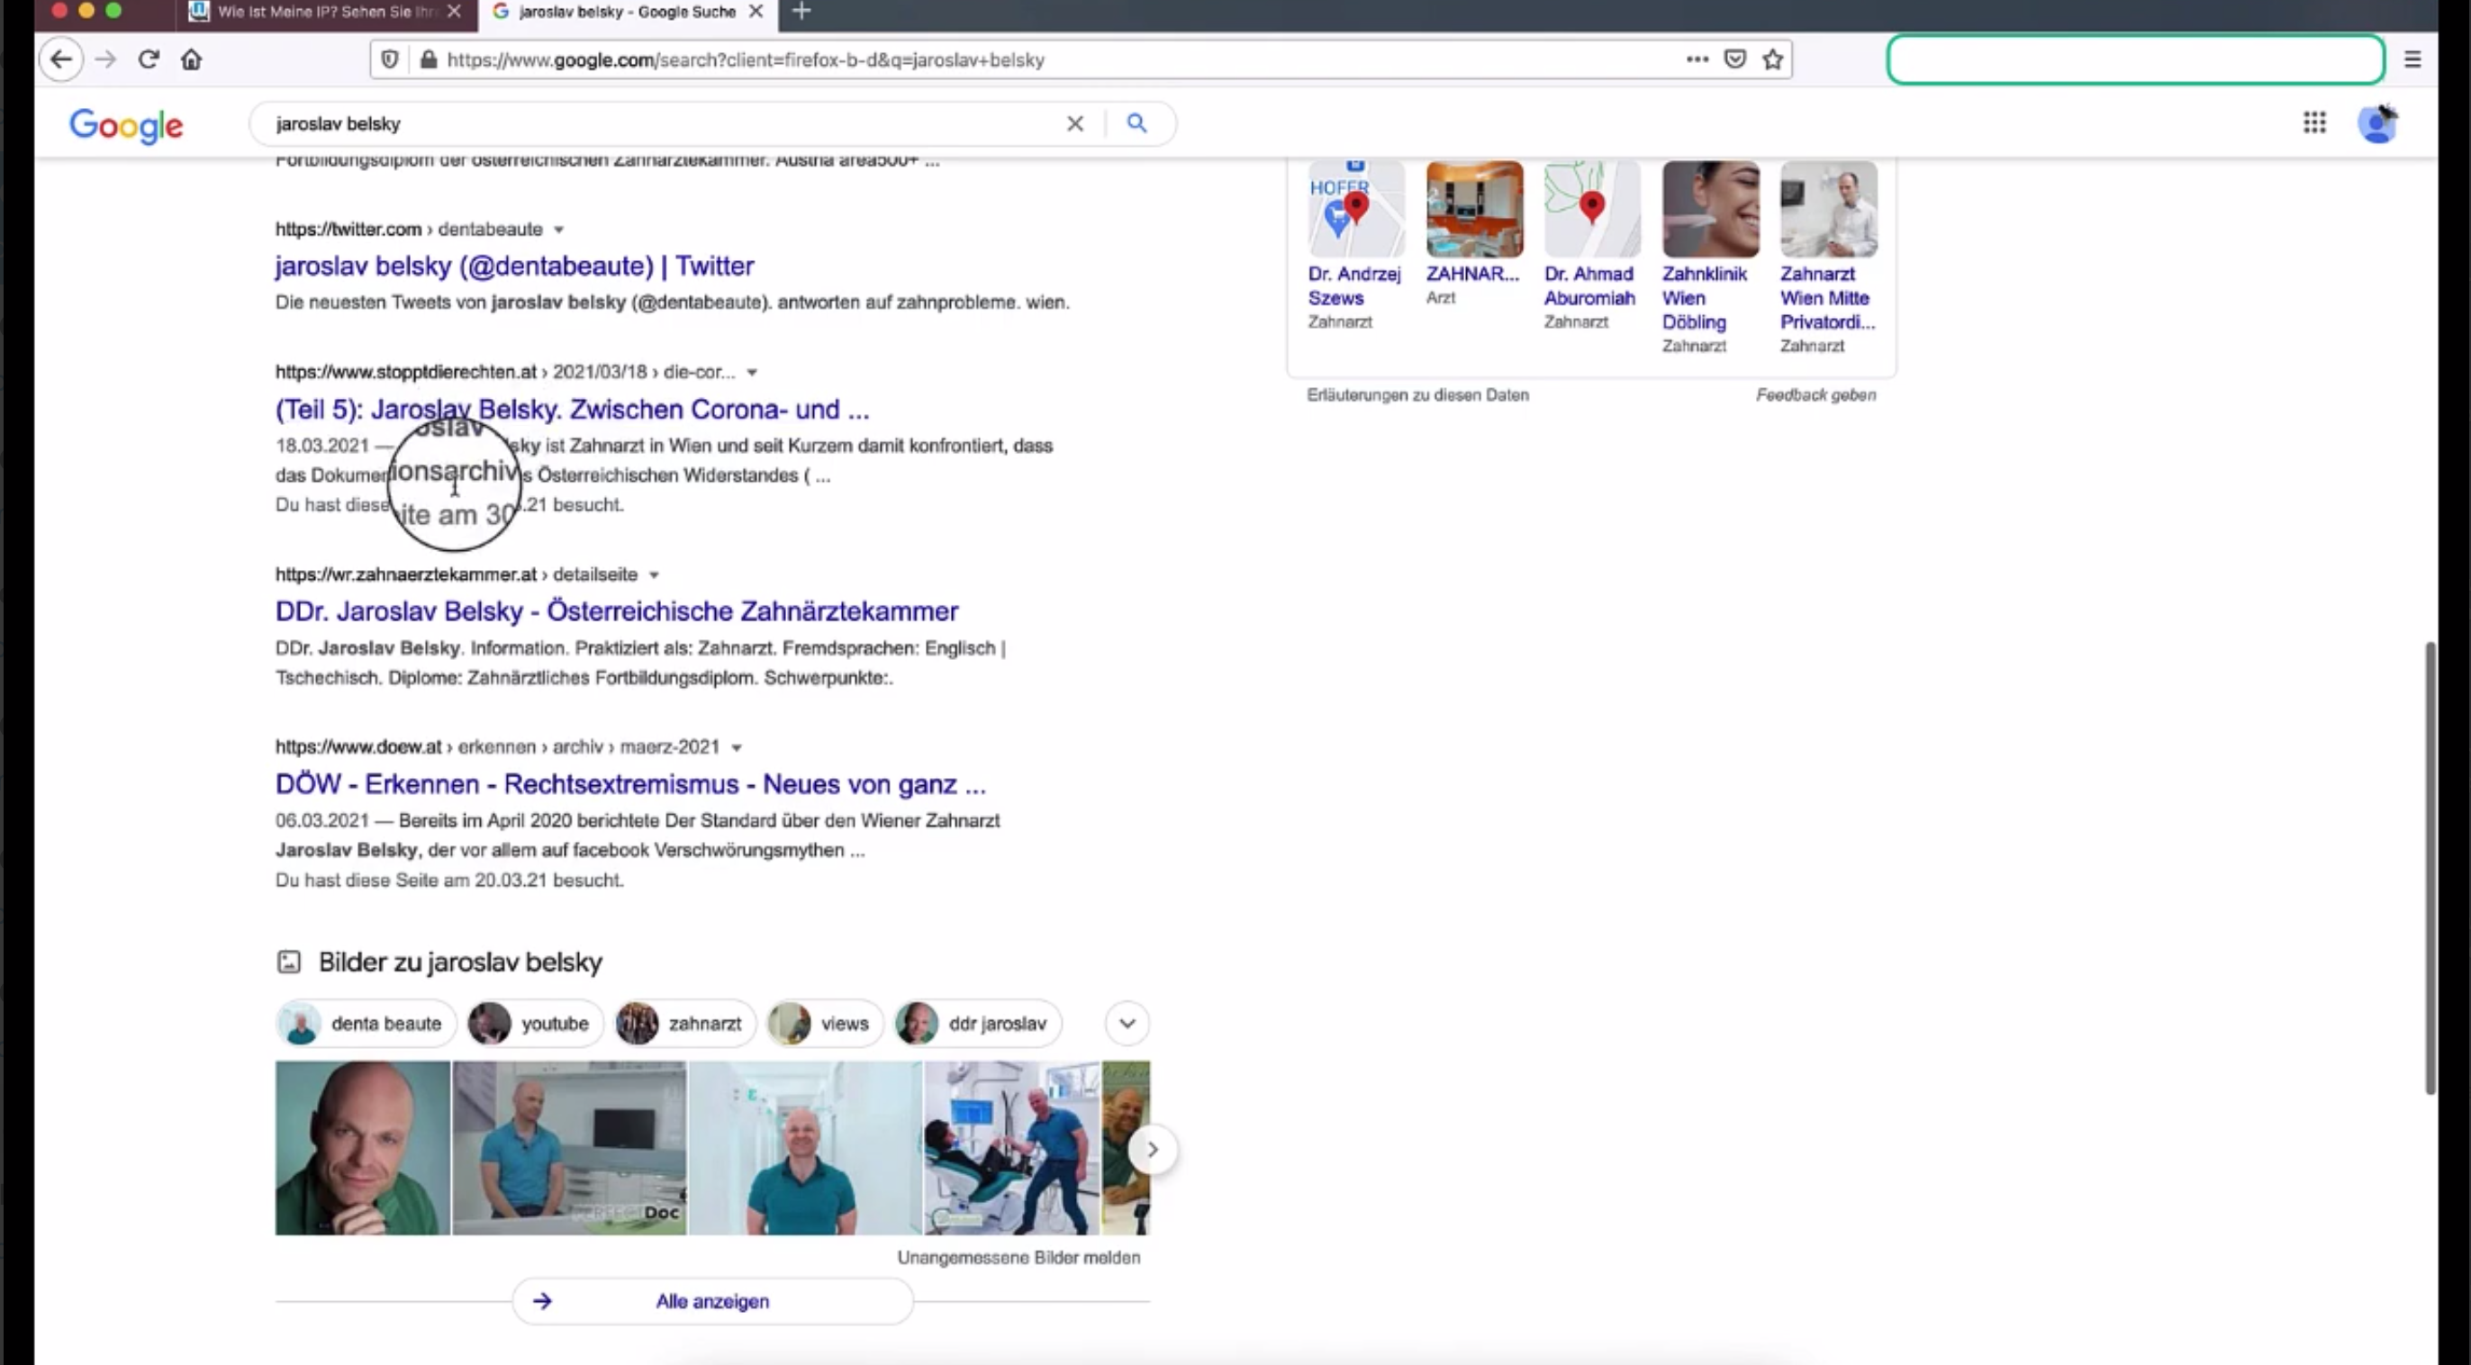The height and width of the screenshot is (1365, 2471).
Task: Open the thumbnail of man standing in clinic hallway
Action: [806, 1147]
